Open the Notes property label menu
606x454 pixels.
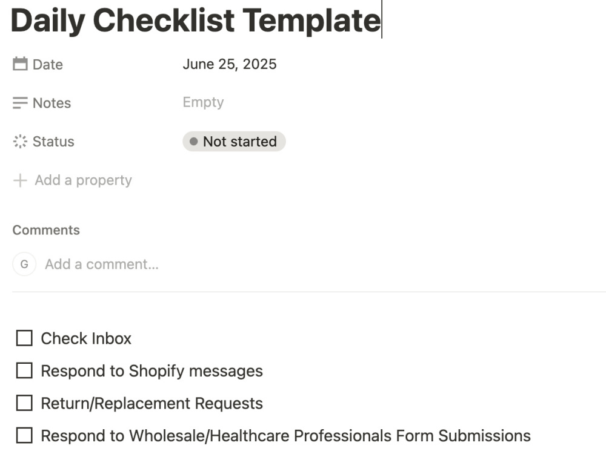point(52,103)
